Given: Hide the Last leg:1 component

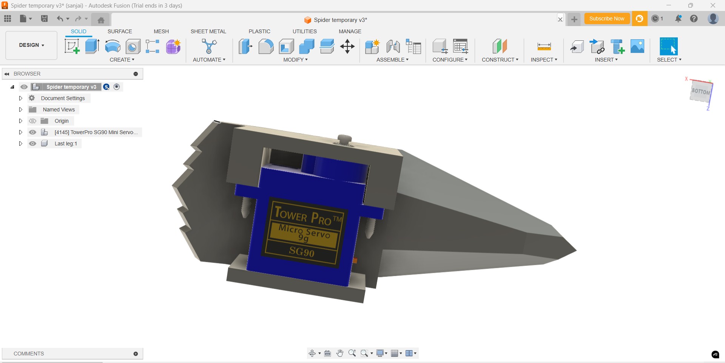Looking at the screenshot, I should point(32,144).
